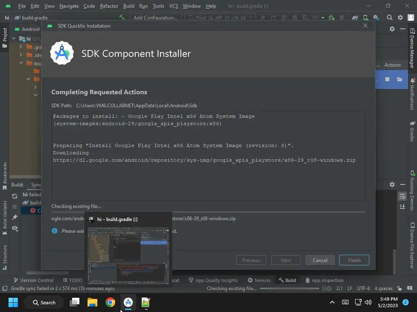This screenshot has height=312, width=417.
Task: Open File Explorer from the taskbar
Action: click(x=92, y=302)
